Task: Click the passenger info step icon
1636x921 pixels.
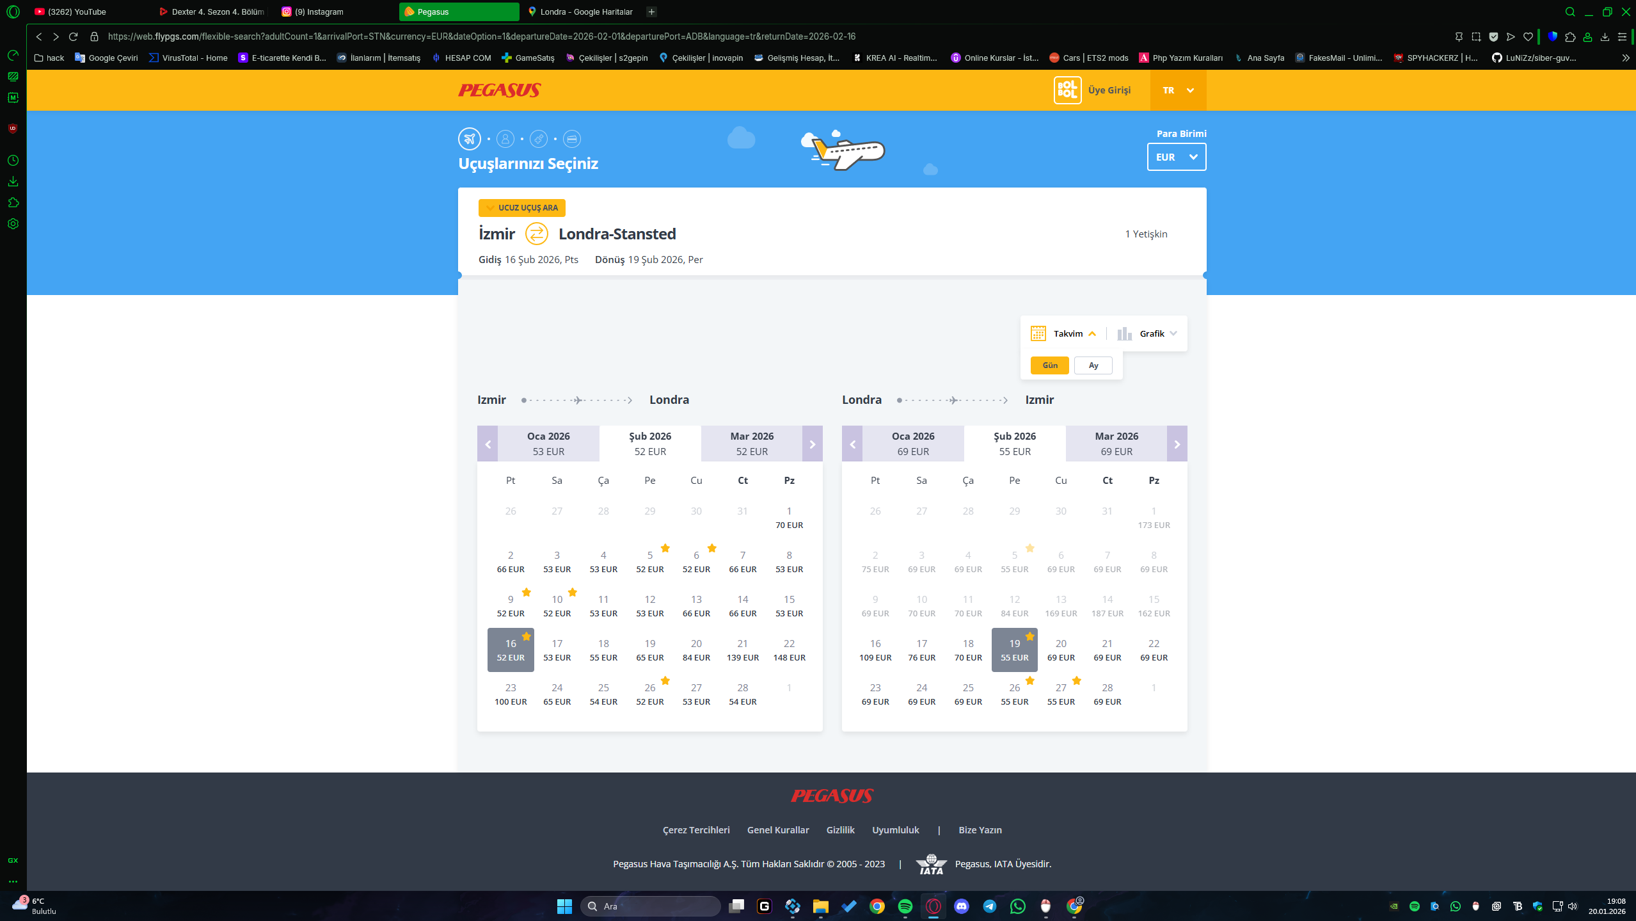Action: [505, 139]
